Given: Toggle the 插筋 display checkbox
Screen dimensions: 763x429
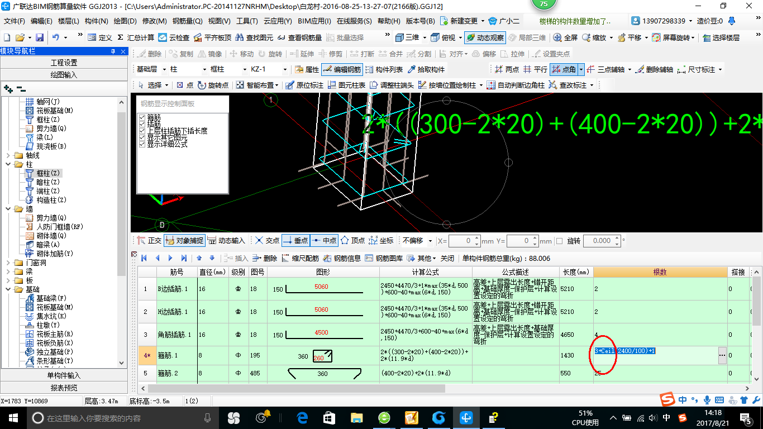Looking at the screenshot, I should 142,124.
